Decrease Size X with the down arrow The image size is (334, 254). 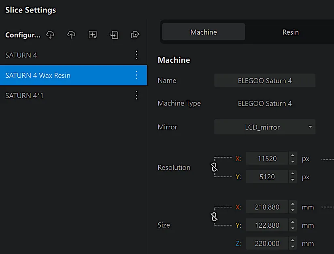293,210
